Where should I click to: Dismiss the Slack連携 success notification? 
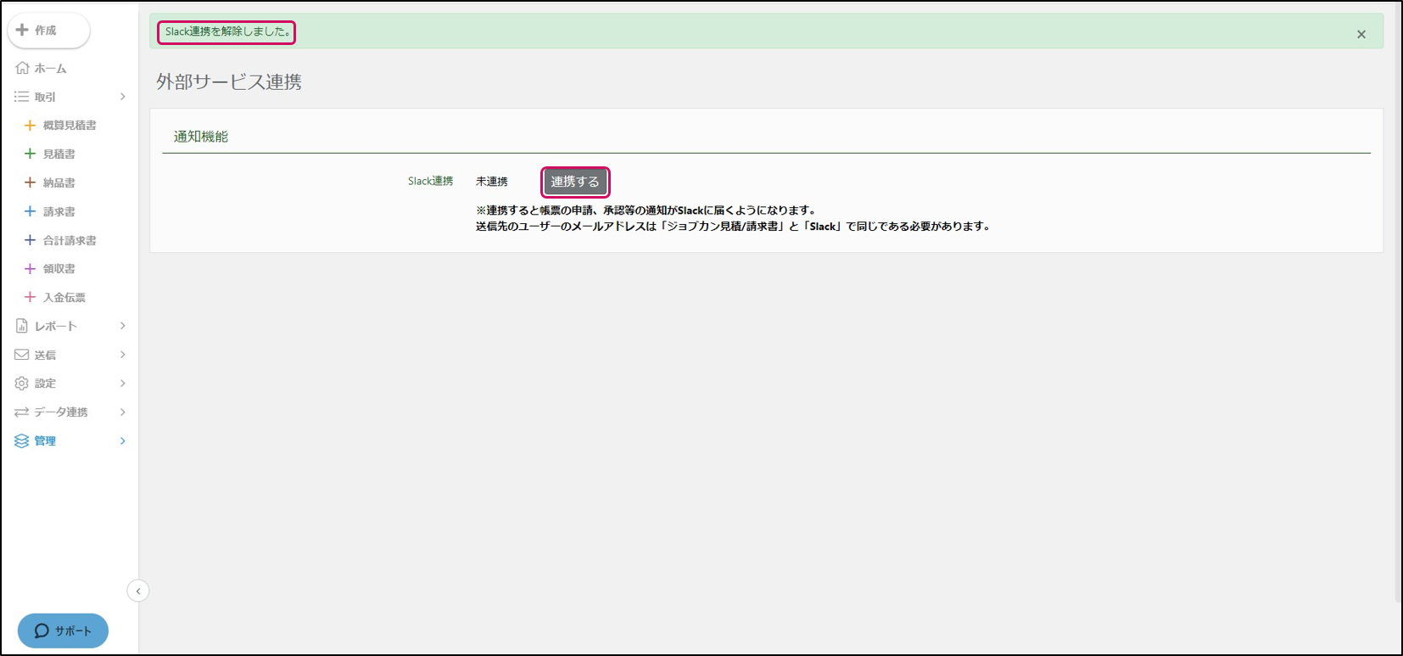(1361, 34)
